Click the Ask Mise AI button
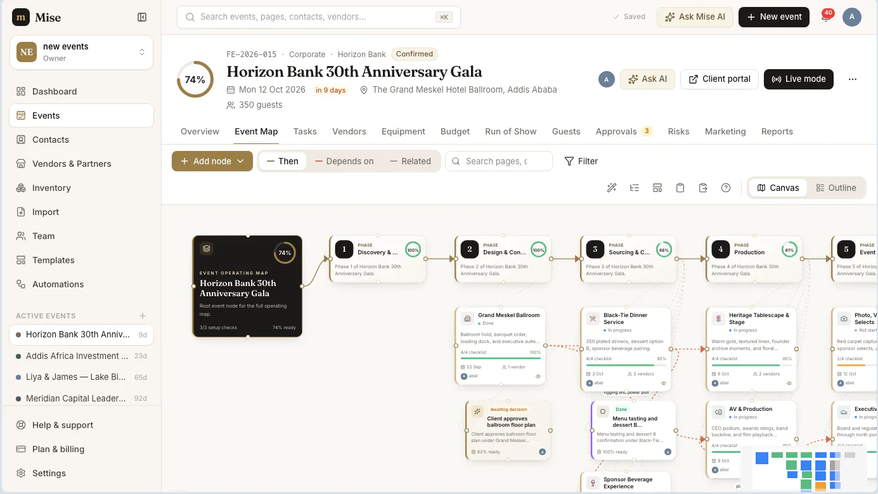 [x=695, y=17]
